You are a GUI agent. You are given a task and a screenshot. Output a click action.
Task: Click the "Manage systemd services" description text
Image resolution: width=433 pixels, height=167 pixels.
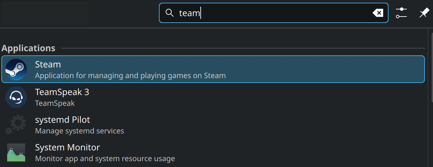tap(79, 131)
